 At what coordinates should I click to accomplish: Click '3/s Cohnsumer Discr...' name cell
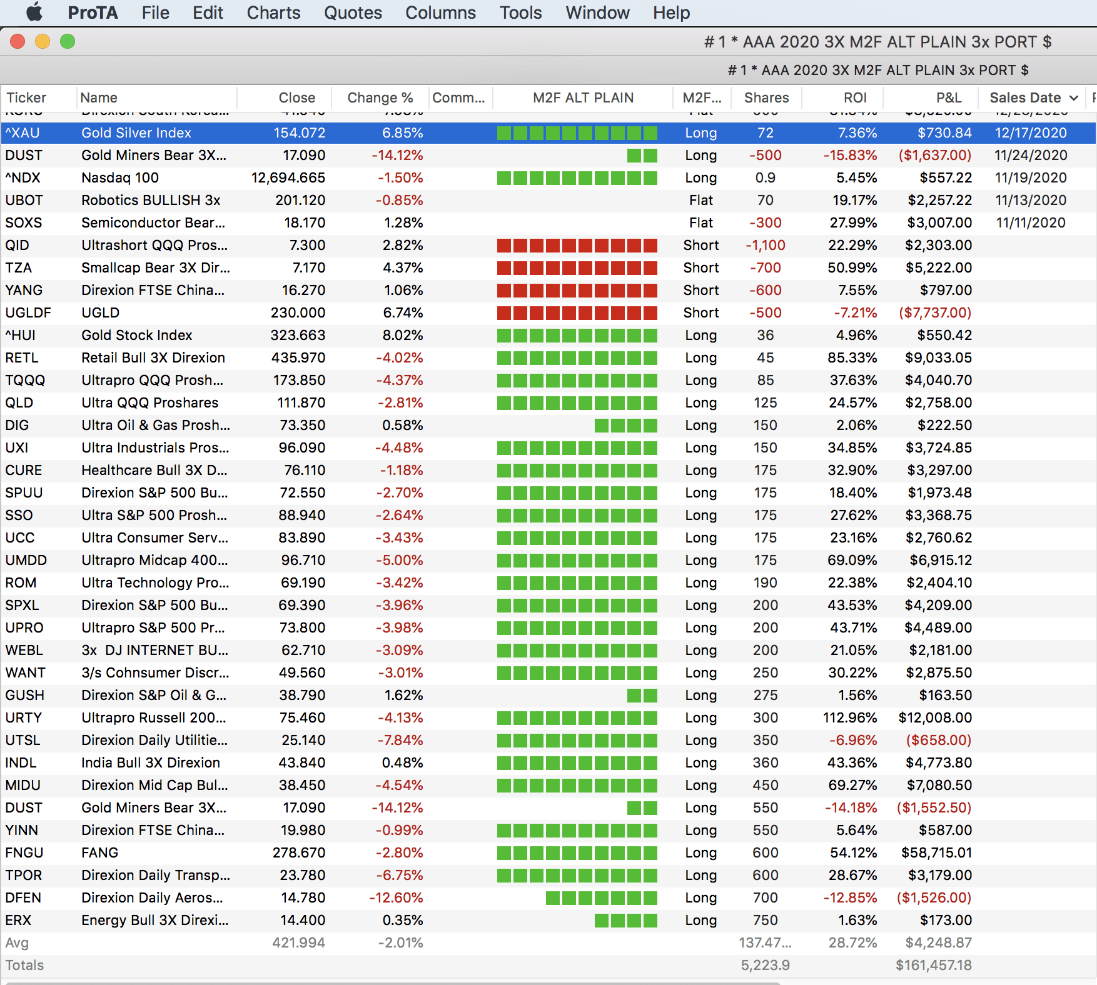click(x=155, y=672)
